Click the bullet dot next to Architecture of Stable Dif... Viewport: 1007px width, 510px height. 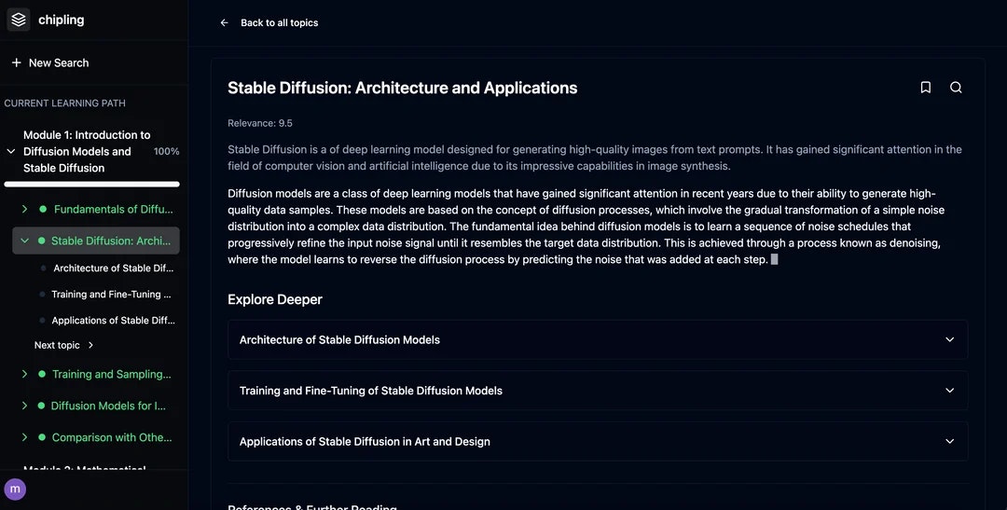[x=43, y=269]
